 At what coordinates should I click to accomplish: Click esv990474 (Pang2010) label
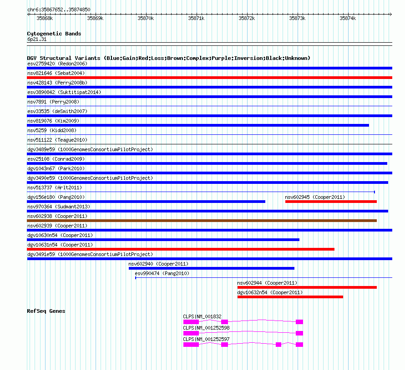pyautogui.click(x=162, y=273)
